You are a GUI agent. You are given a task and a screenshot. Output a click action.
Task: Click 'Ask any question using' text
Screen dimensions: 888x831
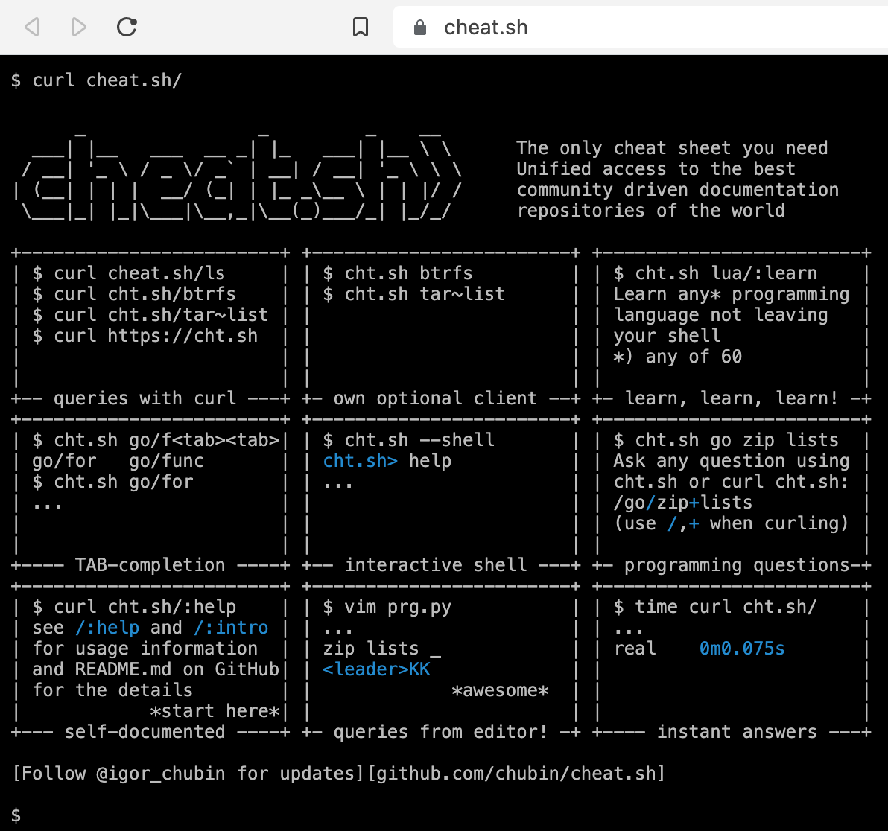click(732, 461)
